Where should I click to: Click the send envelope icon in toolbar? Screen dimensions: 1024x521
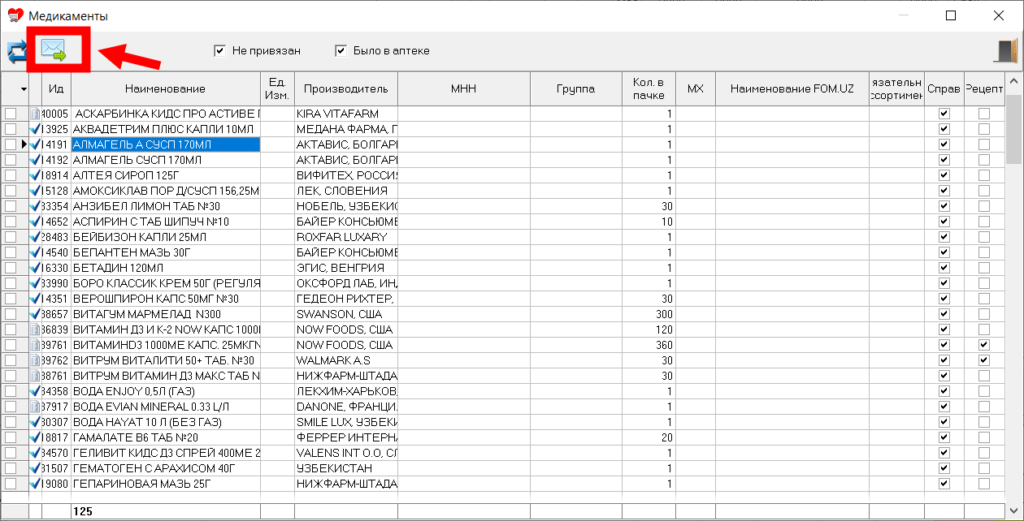54,50
